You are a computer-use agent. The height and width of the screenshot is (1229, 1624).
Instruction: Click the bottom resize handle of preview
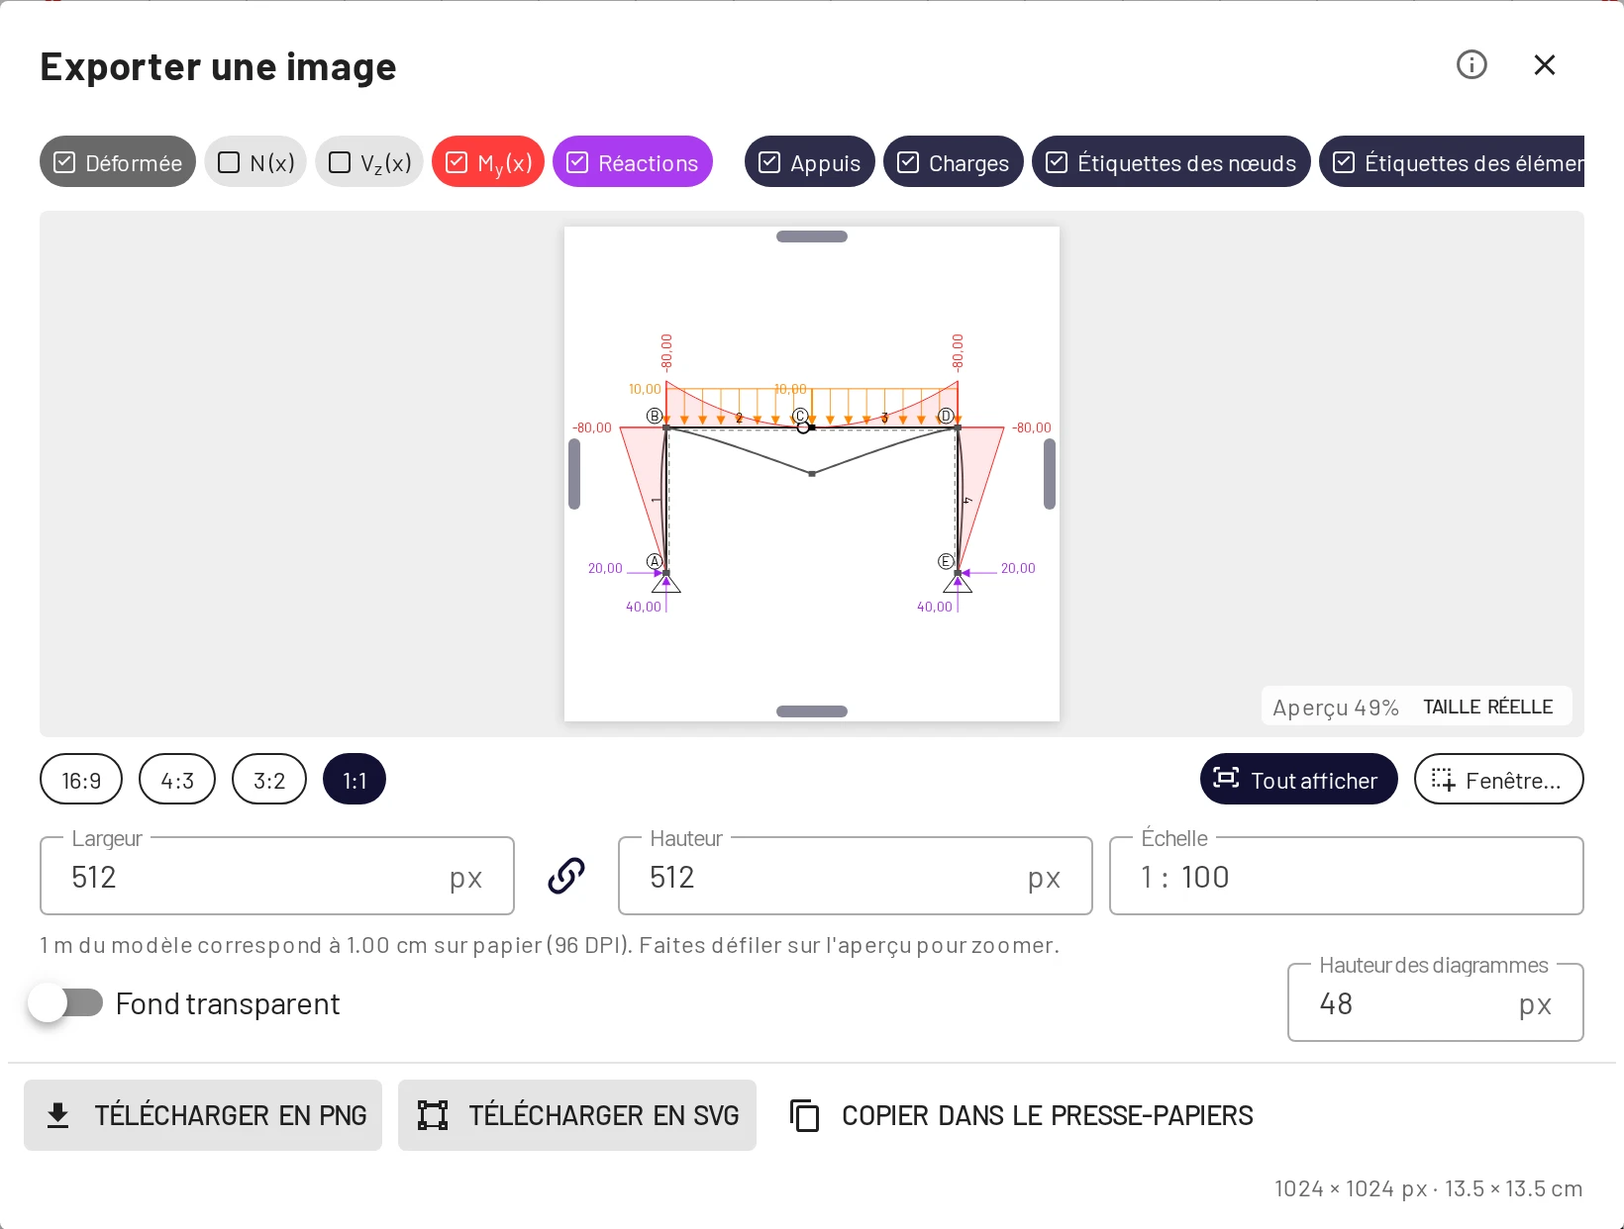click(812, 711)
